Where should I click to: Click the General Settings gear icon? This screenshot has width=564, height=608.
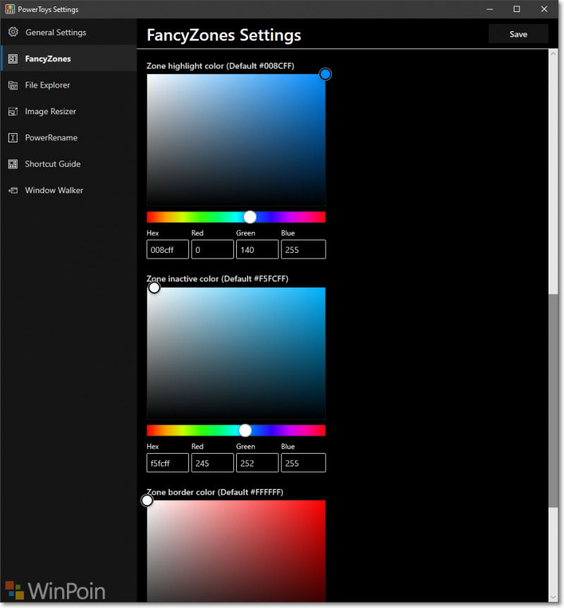(x=13, y=32)
